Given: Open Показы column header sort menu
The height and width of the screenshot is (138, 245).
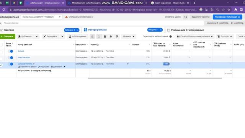Looking at the screenshot, I should 149,45.
